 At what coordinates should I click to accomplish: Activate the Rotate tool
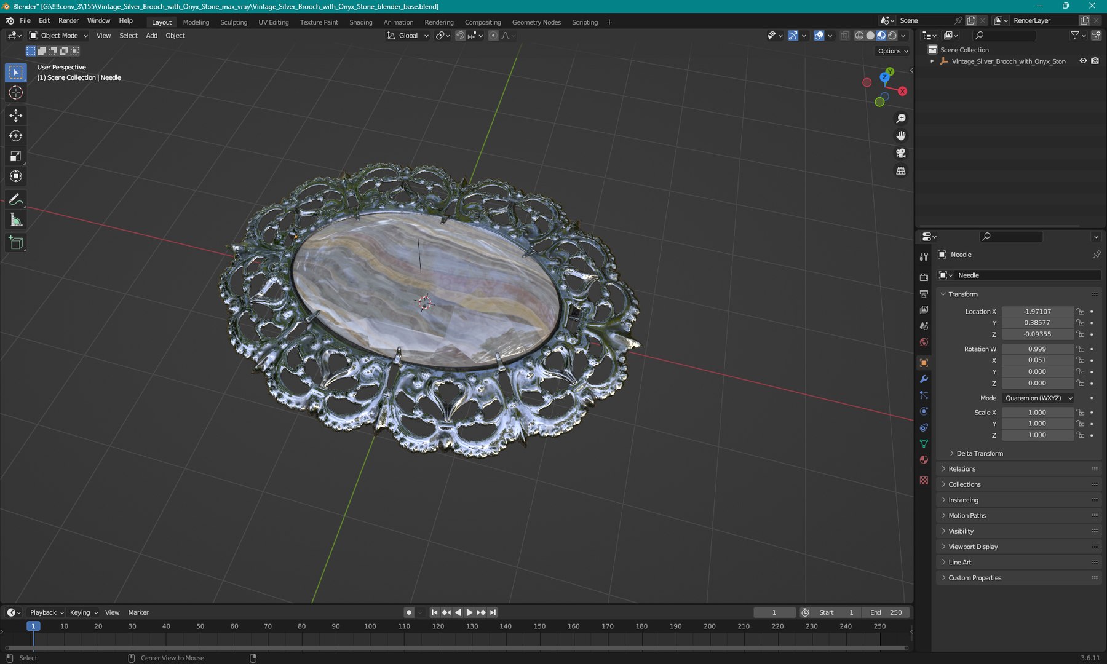[16, 136]
